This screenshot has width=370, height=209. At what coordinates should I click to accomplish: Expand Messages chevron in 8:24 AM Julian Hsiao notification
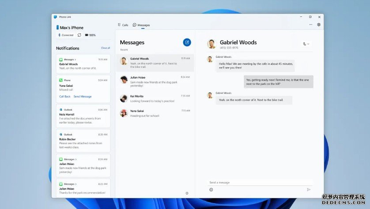(76, 159)
